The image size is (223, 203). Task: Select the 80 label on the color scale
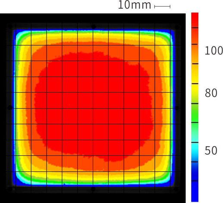coord(211,93)
